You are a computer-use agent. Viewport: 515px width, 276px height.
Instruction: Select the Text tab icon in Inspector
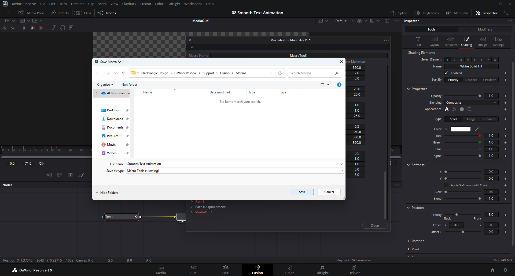(x=418, y=41)
